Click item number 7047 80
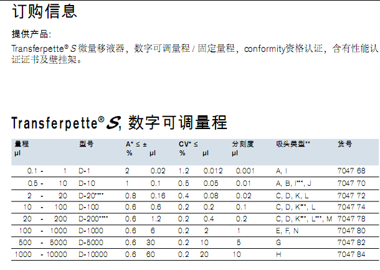Image resolution: width=380 pixels, height=270 pixels. tap(351, 231)
